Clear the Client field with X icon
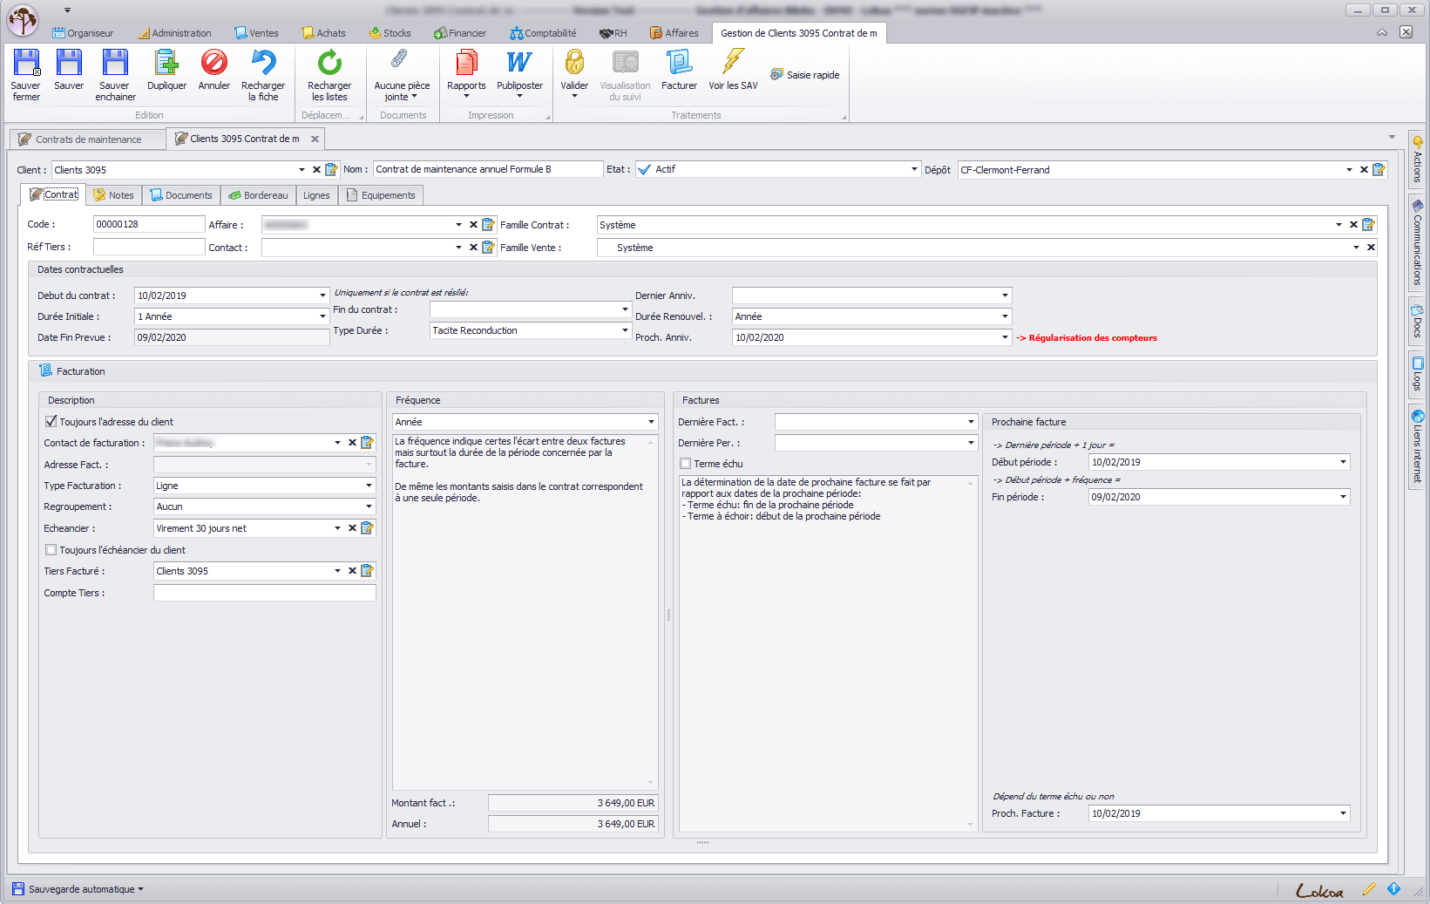The image size is (1430, 904). click(x=316, y=170)
